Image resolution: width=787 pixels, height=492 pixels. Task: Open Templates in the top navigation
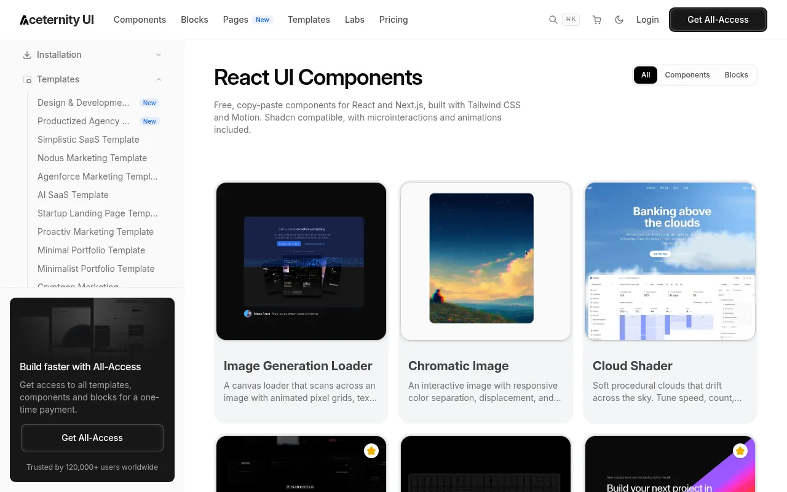click(x=309, y=20)
